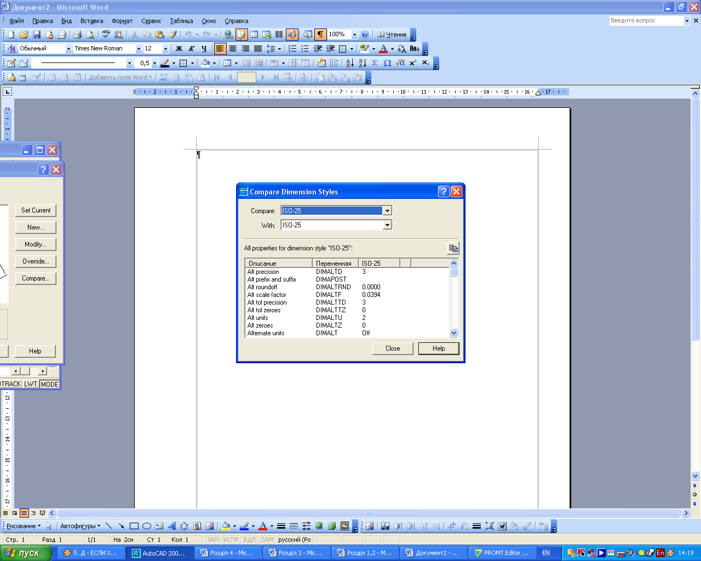Increase paragraph indent
The image size is (701, 561).
[x=330, y=49]
